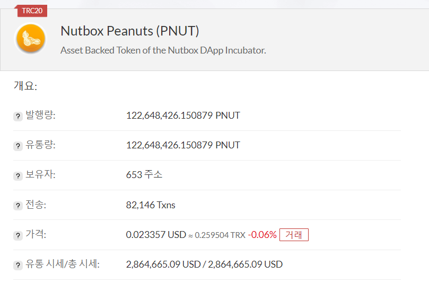Click the 0.023357 USD price value
Viewport: 429px width, 283px height.
156,235
